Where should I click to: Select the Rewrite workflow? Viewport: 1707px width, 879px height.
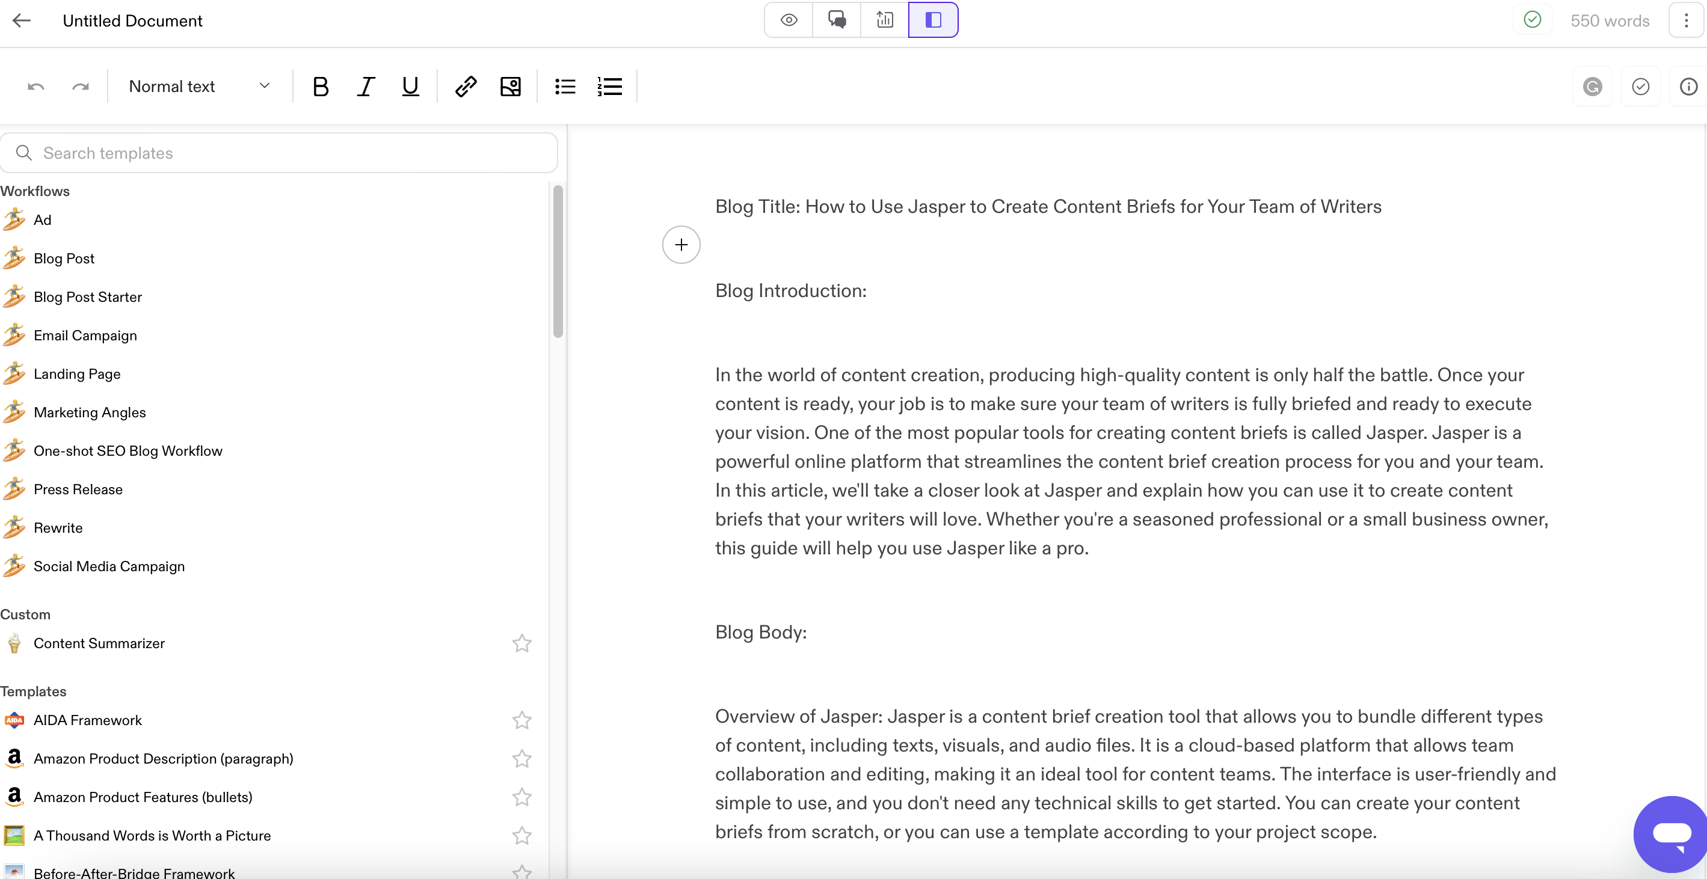(58, 528)
